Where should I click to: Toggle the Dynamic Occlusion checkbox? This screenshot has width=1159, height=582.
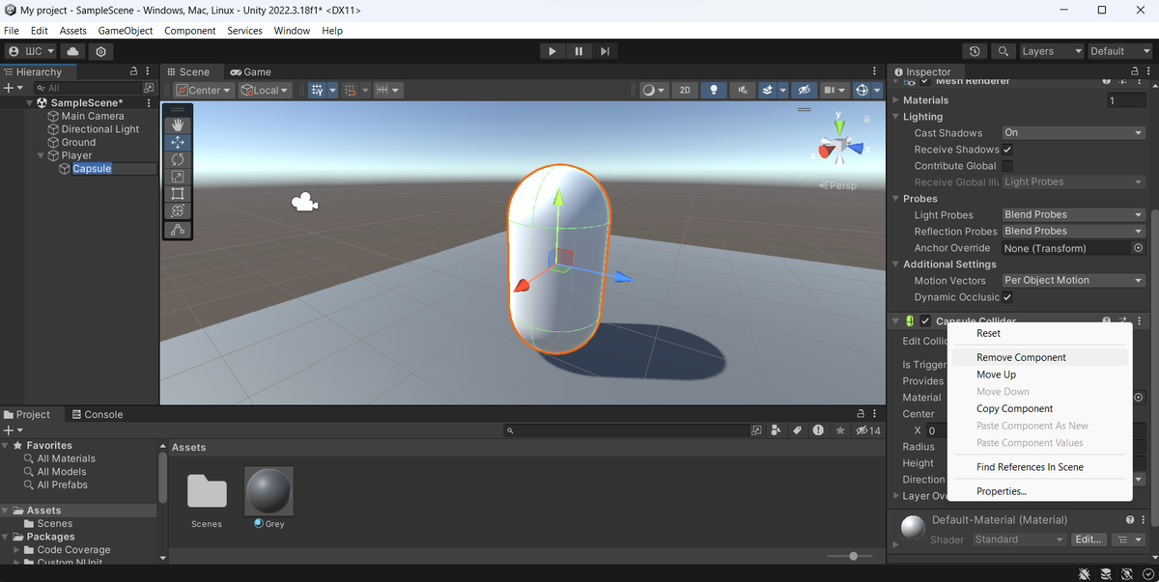point(1007,297)
